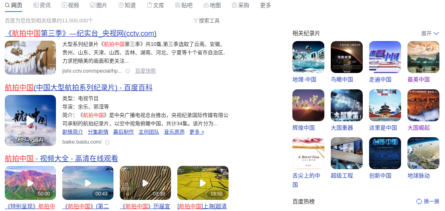
Task: Open the 贴吧 forum tab icon
Action: click(178, 5)
